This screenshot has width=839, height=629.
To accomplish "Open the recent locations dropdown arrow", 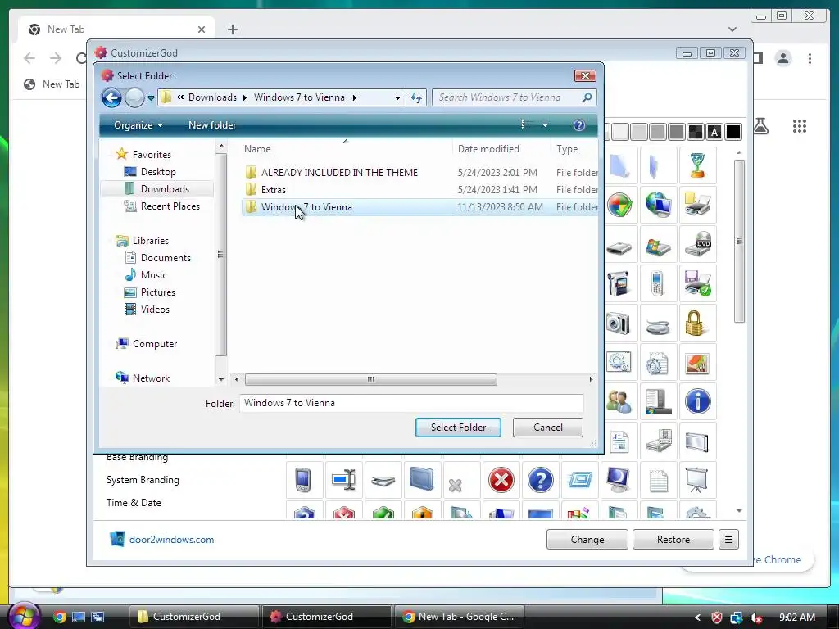I will tap(152, 98).
